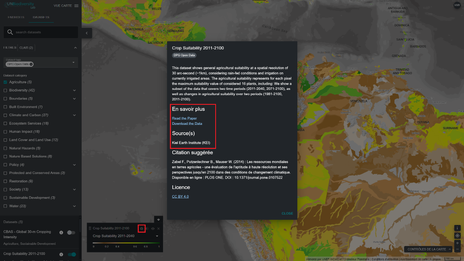Remove the DPG Open Data tag chip
The image size is (464, 261).
point(31,64)
